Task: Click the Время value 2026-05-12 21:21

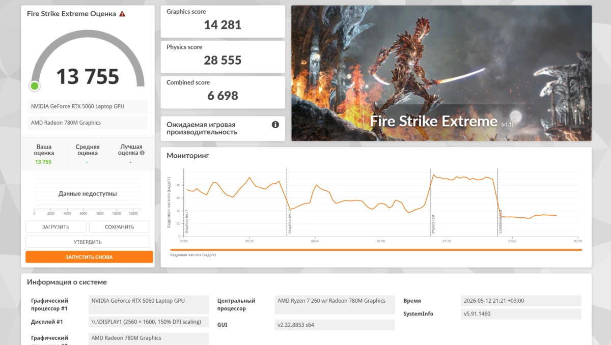Action: [521, 301]
